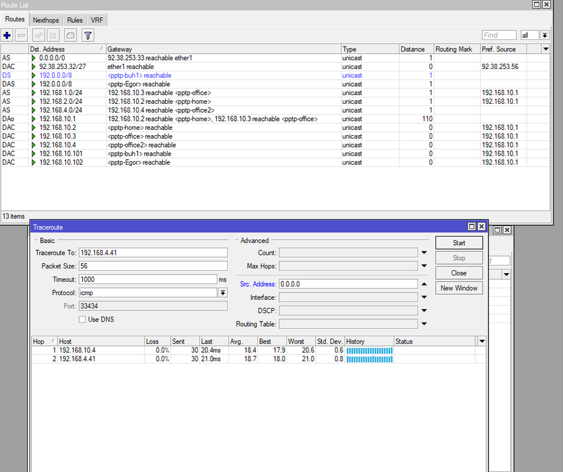Sort routes by Distance column header
Viewport: 563px width, 472px height.
pos(416,49)
